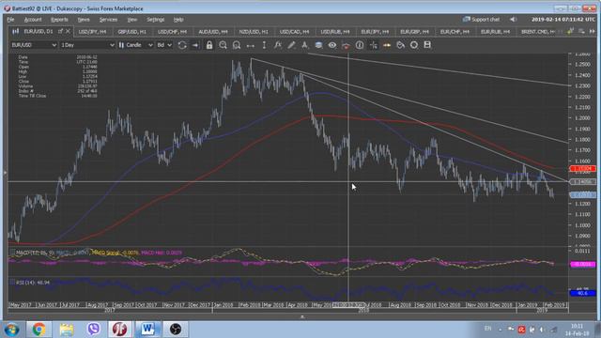Open the Account menu
This screenshot has height=338, width=601.
point(33,20)
